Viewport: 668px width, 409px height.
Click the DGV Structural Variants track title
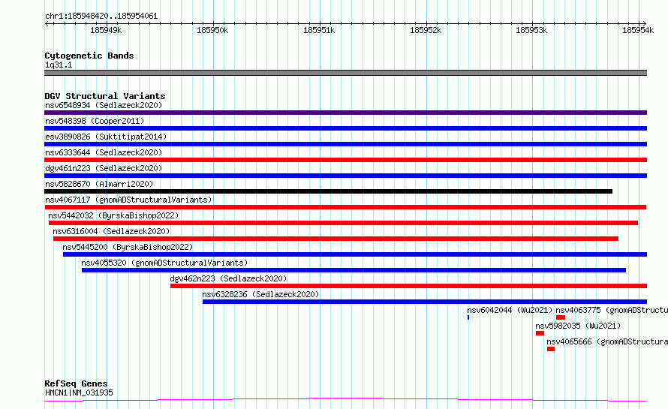click(x=105, y=96)
